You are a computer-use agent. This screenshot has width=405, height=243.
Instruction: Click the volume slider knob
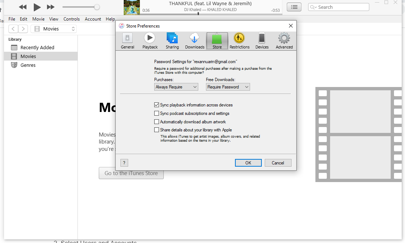coord(97,7)
